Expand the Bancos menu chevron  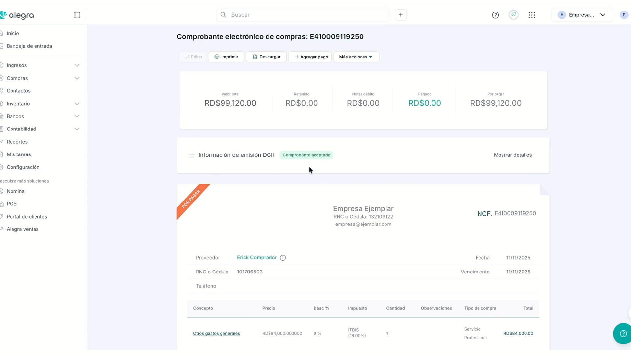pyautogui.click(x=77, y=116)
